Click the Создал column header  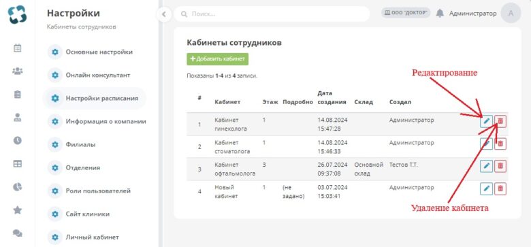(x=400, y=102)
